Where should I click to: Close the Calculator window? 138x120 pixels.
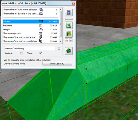[74, 4]
